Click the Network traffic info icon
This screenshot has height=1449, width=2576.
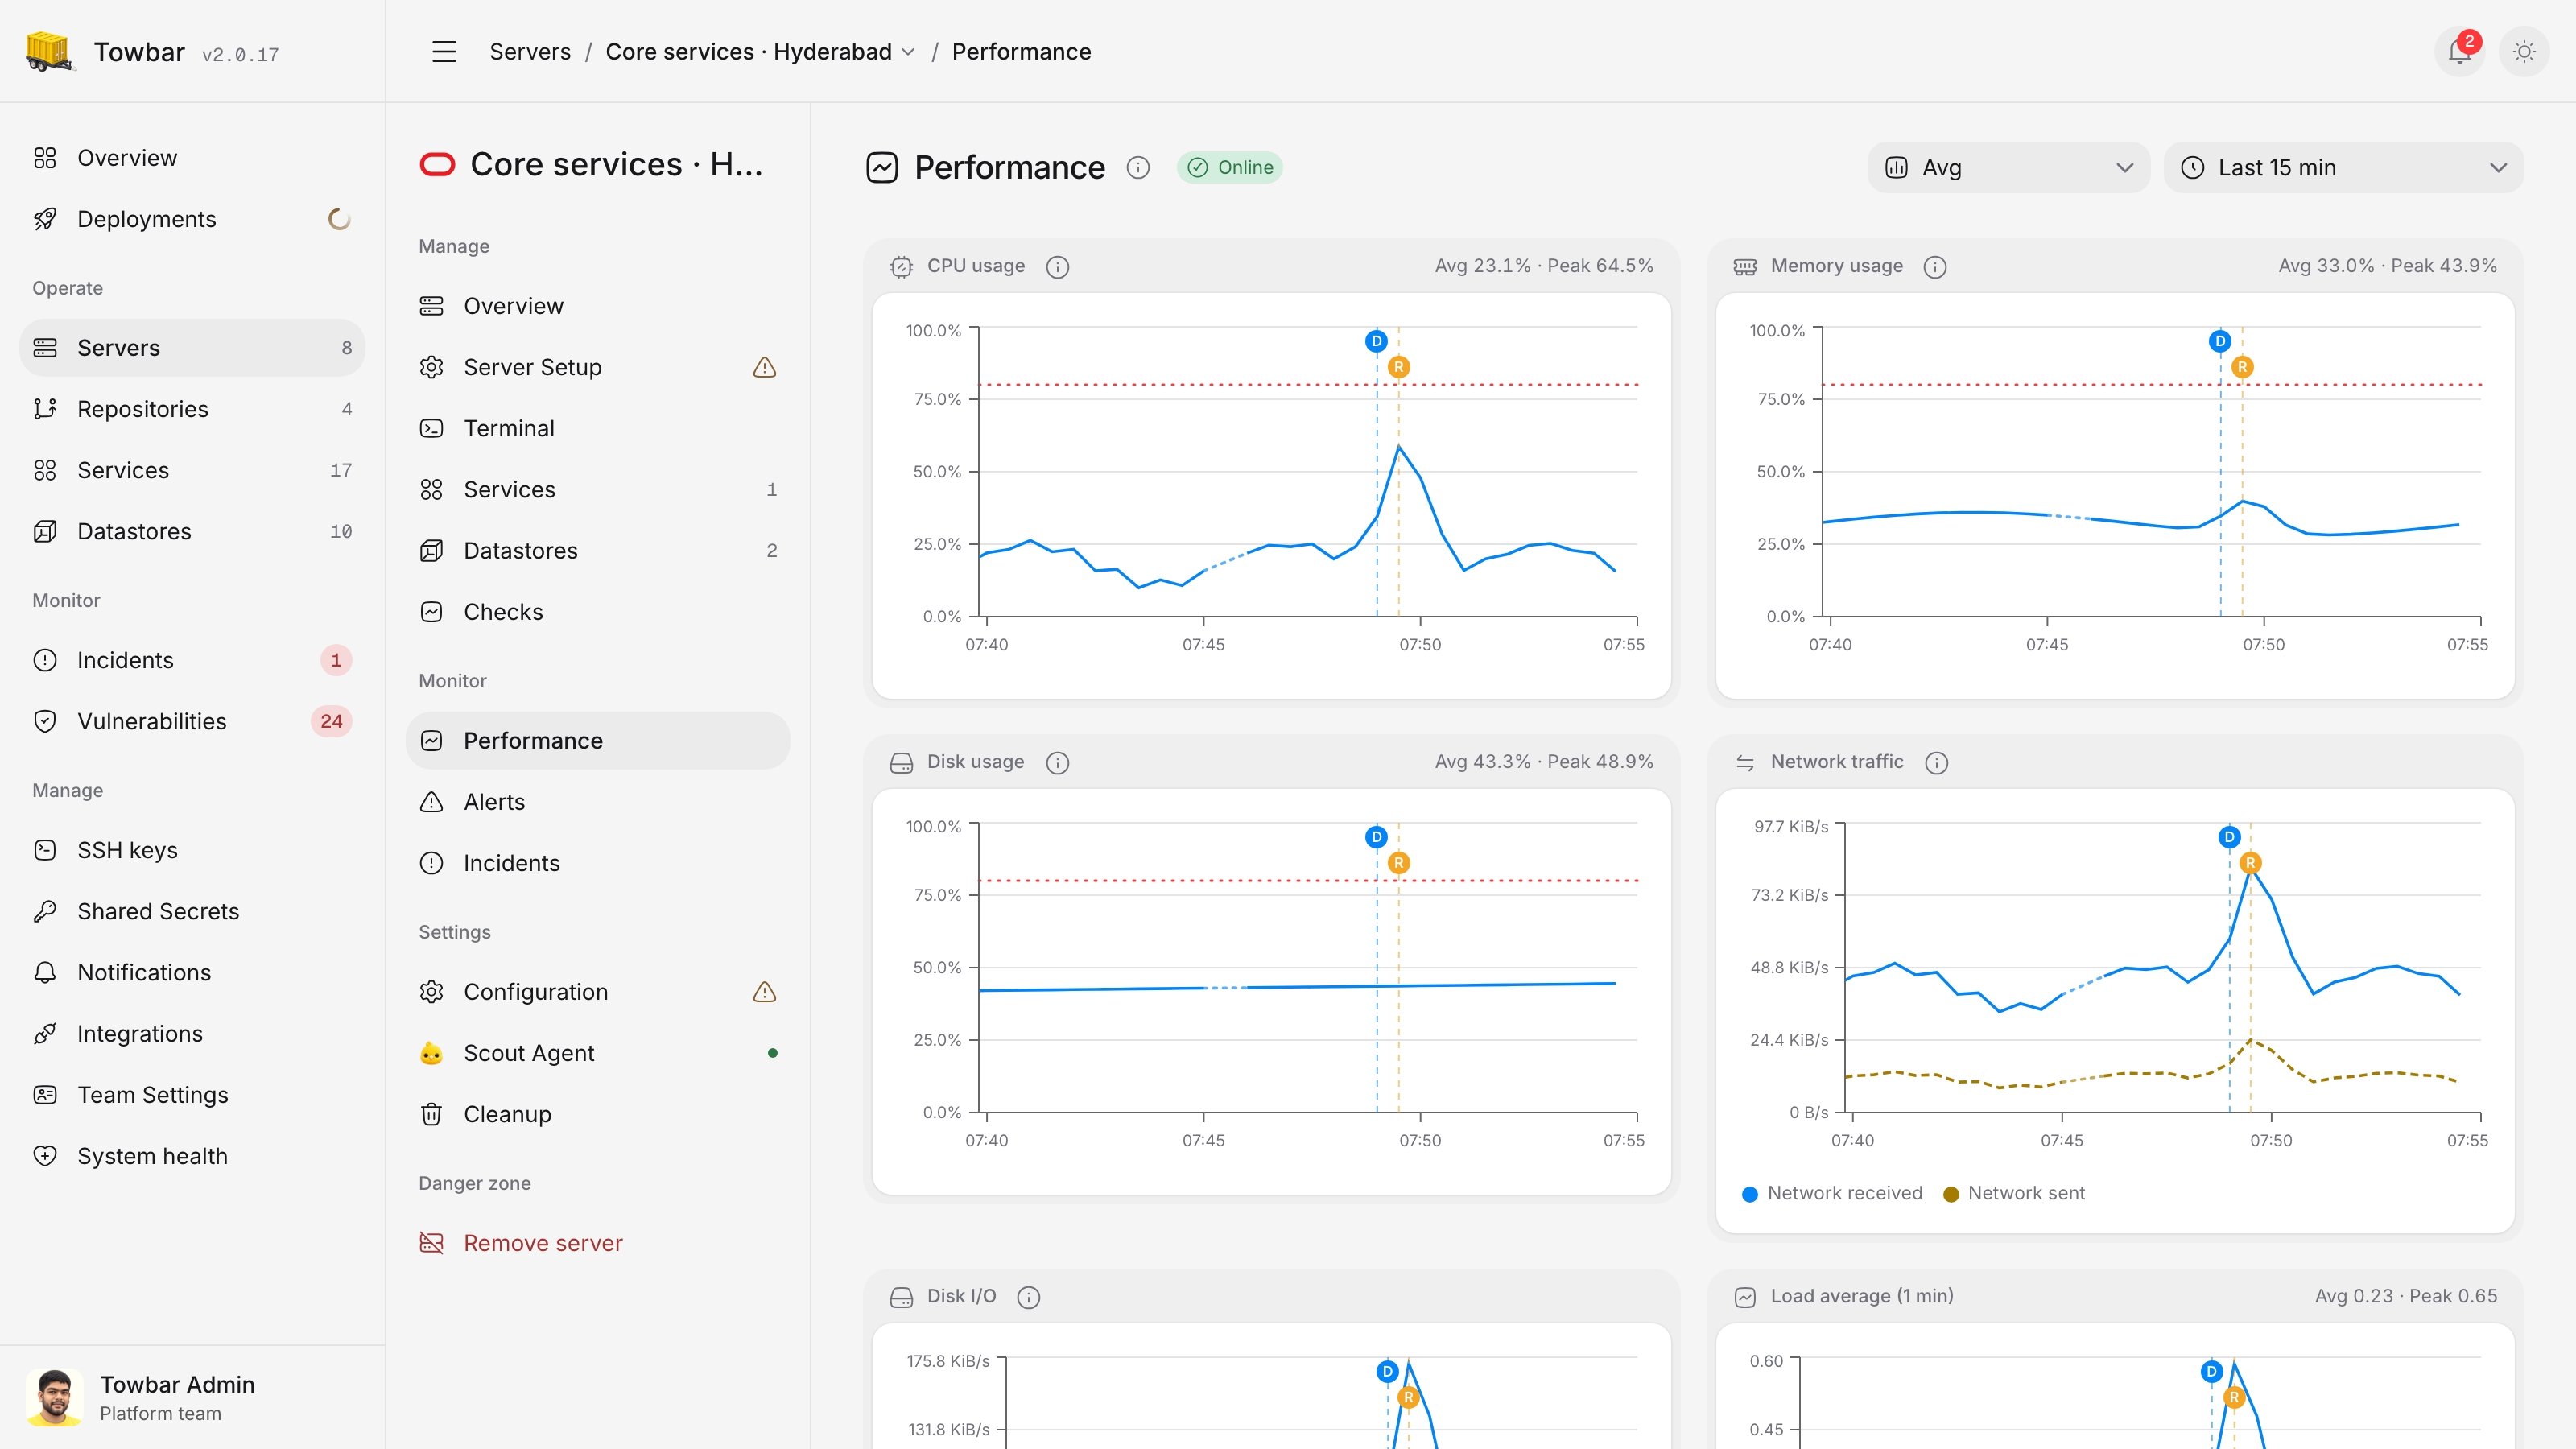click(x=1936, y=763)
